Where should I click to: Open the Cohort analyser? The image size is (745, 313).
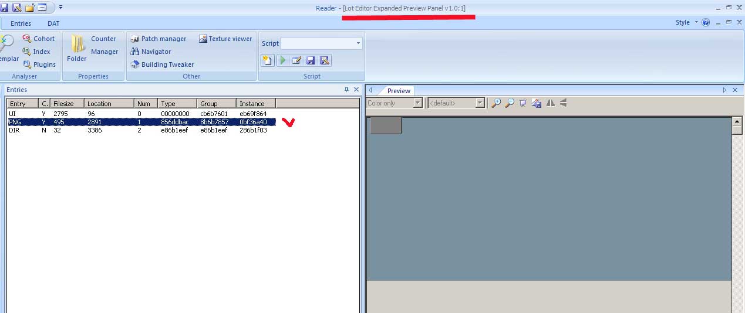(38, 39)
